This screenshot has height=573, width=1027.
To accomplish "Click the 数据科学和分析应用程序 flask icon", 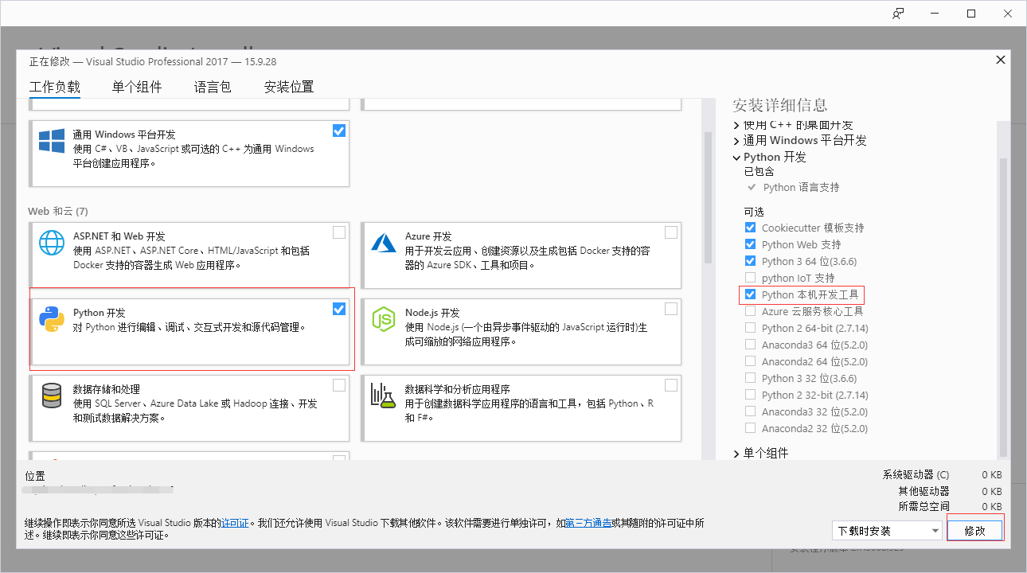I will 383,396.
